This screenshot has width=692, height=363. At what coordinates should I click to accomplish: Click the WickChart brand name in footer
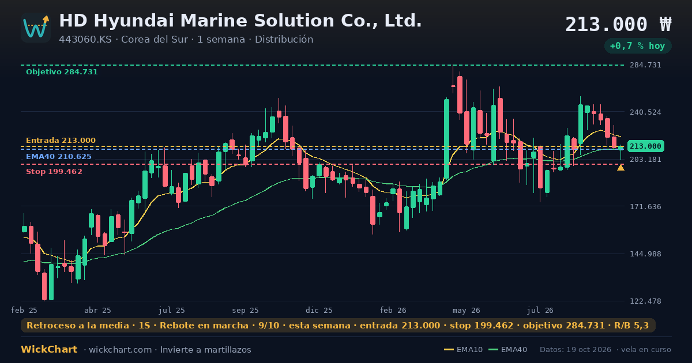(x=49, y=350)
